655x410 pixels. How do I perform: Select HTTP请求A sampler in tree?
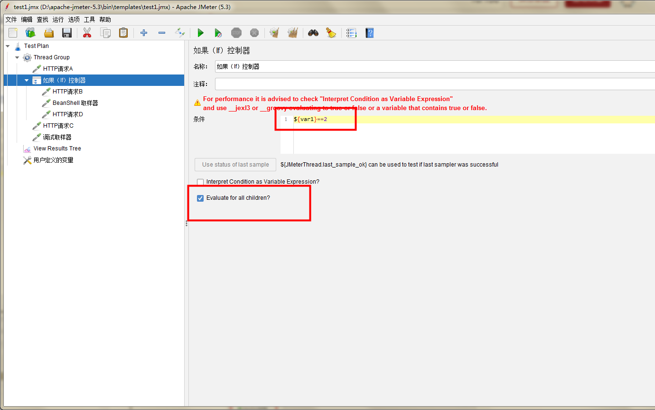coord(58,69)
